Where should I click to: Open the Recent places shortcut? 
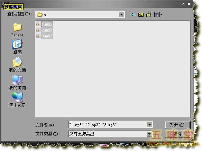coord(17,30)
